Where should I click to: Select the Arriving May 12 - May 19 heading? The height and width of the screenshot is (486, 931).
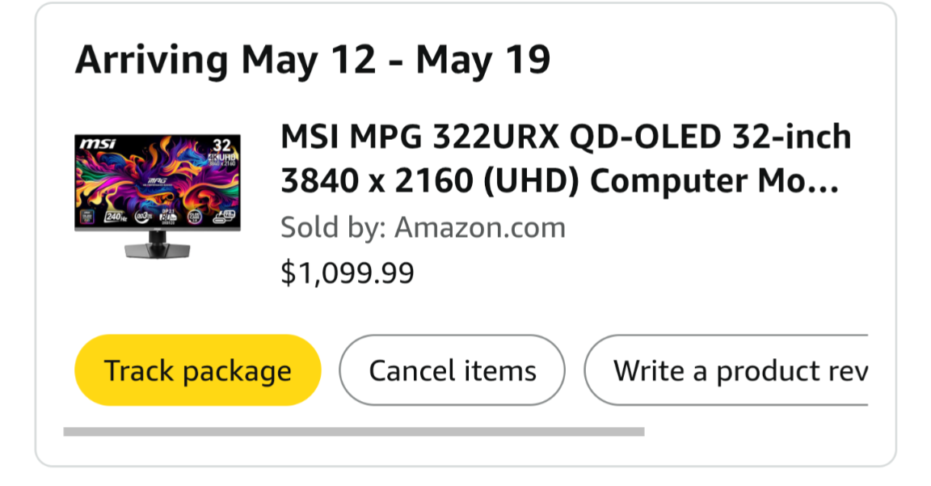click(x=313, y=61)
